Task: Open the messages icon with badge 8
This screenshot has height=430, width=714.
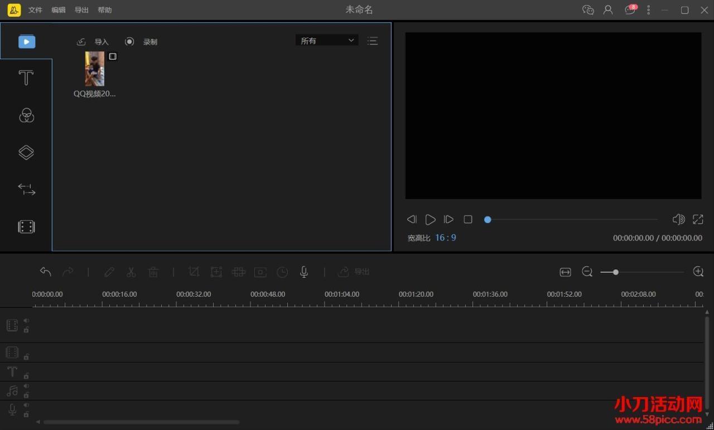Action: pos(630,9)
